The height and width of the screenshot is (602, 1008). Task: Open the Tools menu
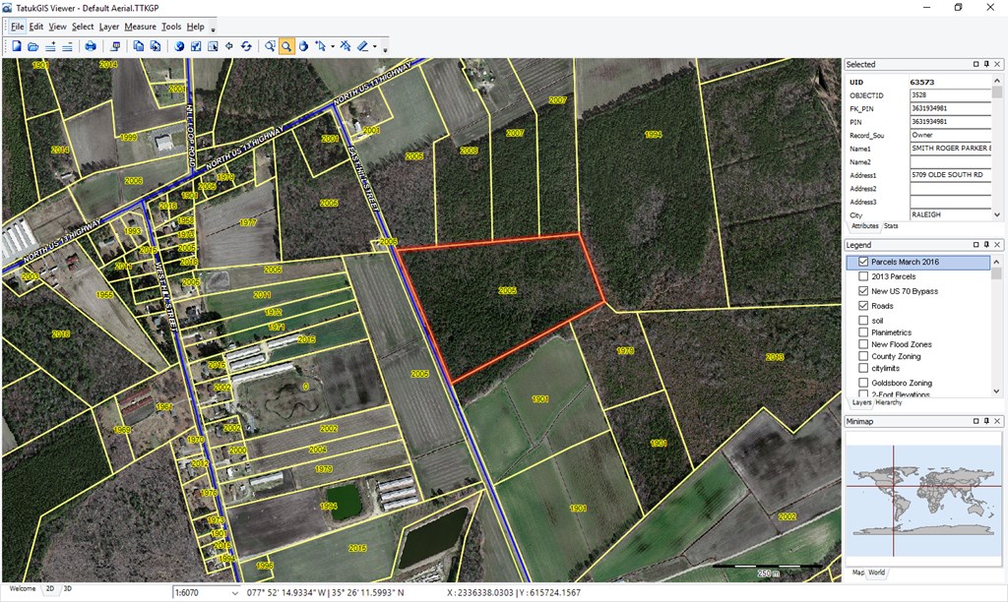pyautogui.click(x=171, y=27)
